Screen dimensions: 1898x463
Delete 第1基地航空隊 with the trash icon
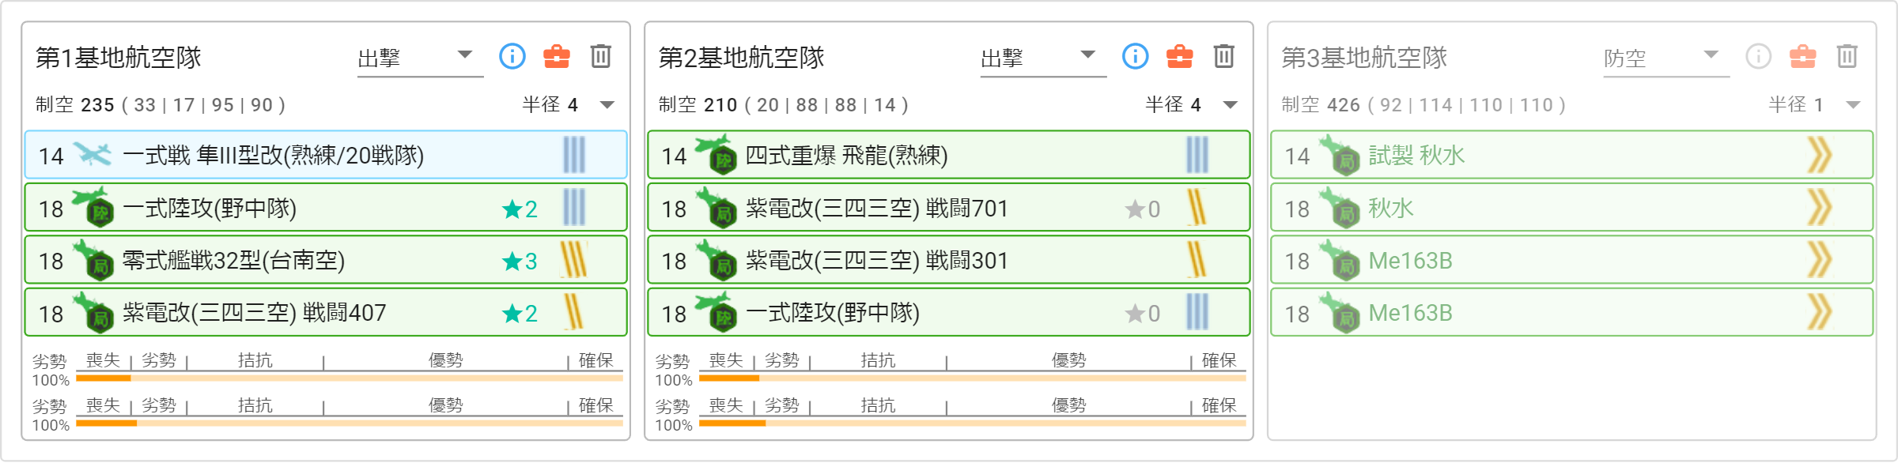601,56
